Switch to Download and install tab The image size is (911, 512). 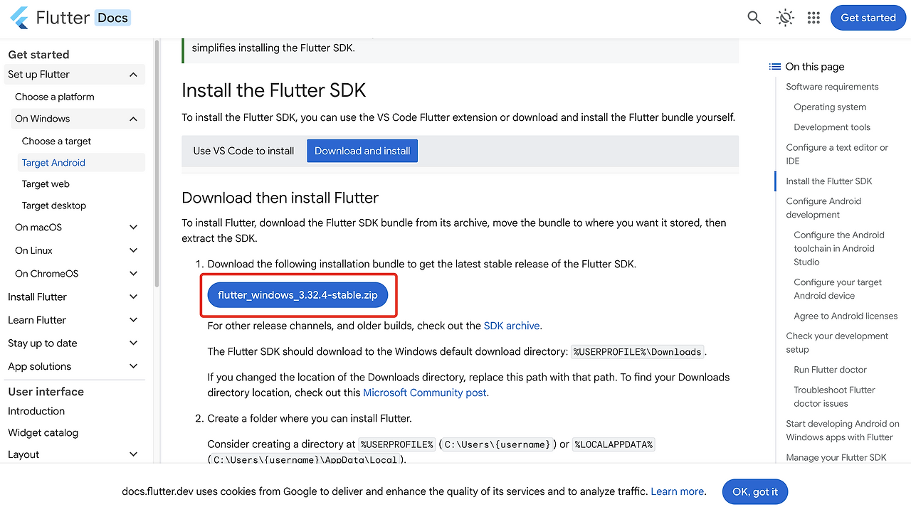[x=362, y=151]
